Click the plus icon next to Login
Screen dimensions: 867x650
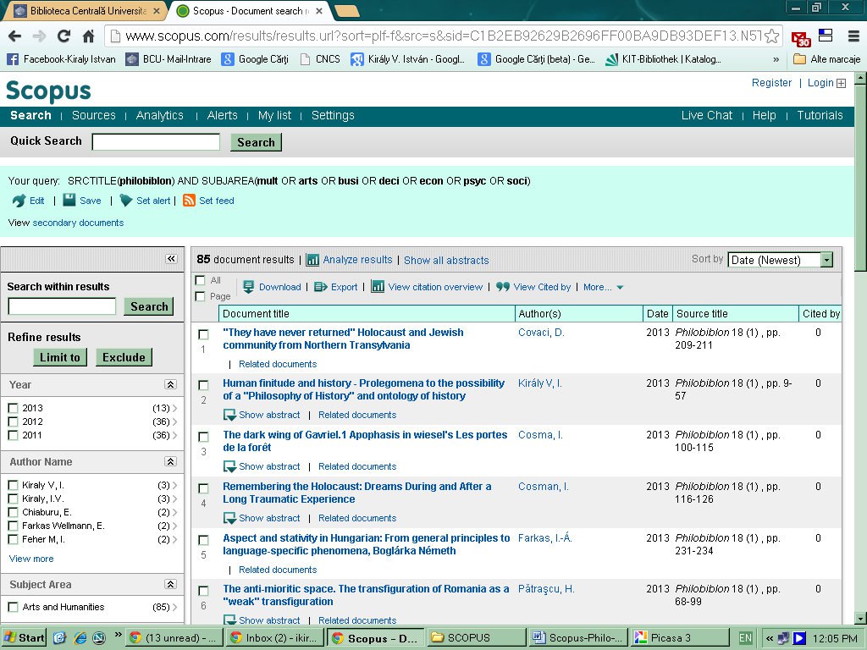(x=841, y=84)
